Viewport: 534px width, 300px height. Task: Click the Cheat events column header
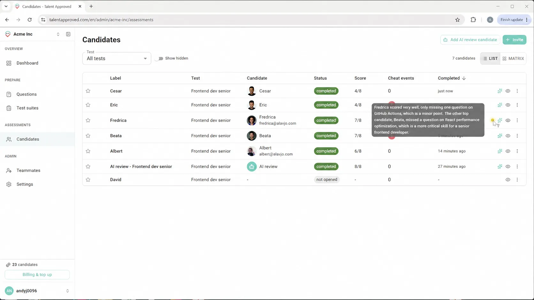[401, 78]
